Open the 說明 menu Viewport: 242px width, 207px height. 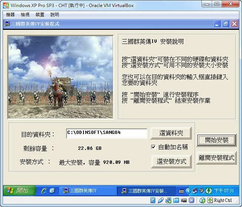[x=55, y=15]
